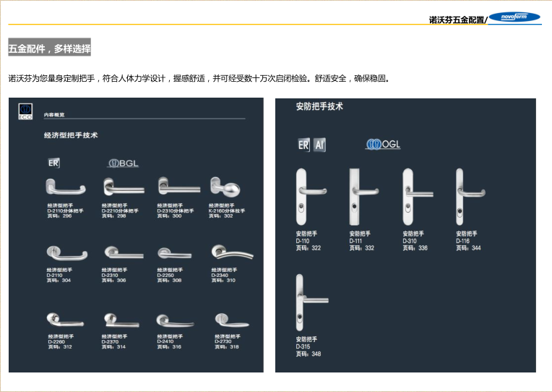Viewport: 552px width, 392px height.
Task: Click the 安防把手技术 section title
Action: click(x=319, y=106)
